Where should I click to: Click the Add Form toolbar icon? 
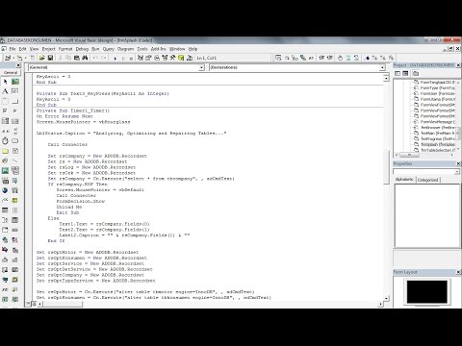(x=20, y=58)
